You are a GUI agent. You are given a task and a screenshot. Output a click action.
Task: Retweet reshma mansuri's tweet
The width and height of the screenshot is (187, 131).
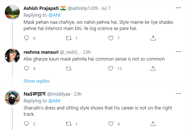(x=69, y=68)
